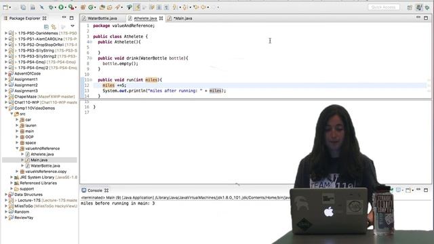Click the Search flashlight icon
This screenshot has height=244, width=434.
117,7
